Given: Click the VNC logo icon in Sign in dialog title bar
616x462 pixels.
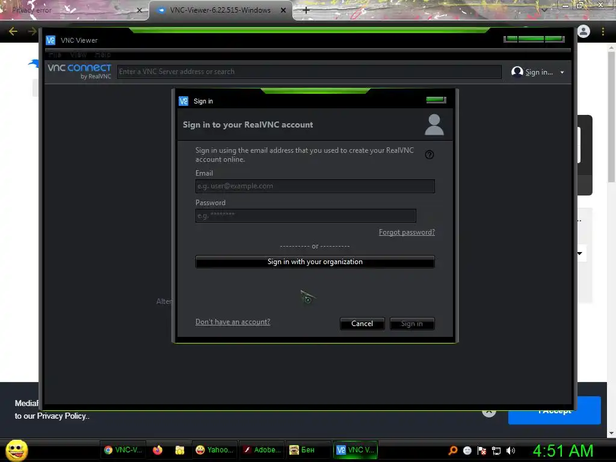Looking at the screenshot, I should [183, 101].
